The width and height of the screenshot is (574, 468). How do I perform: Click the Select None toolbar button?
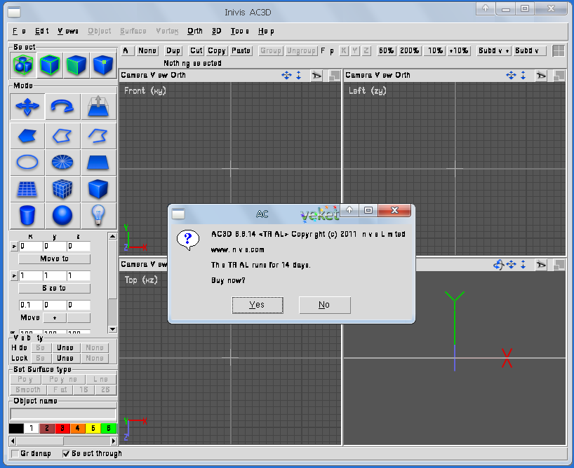147,51
